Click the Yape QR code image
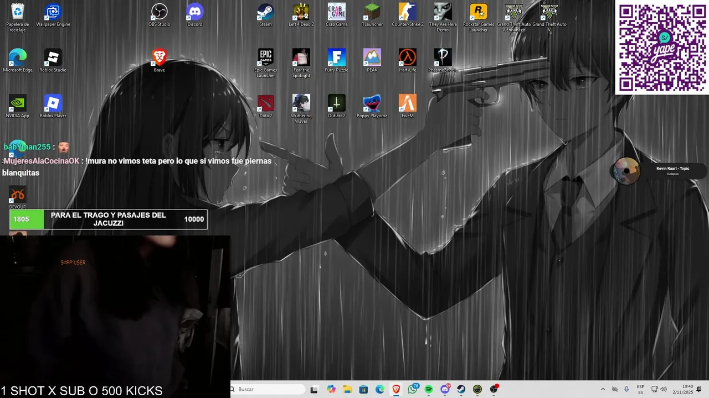The image size is (709, 398). click(662, 48)
